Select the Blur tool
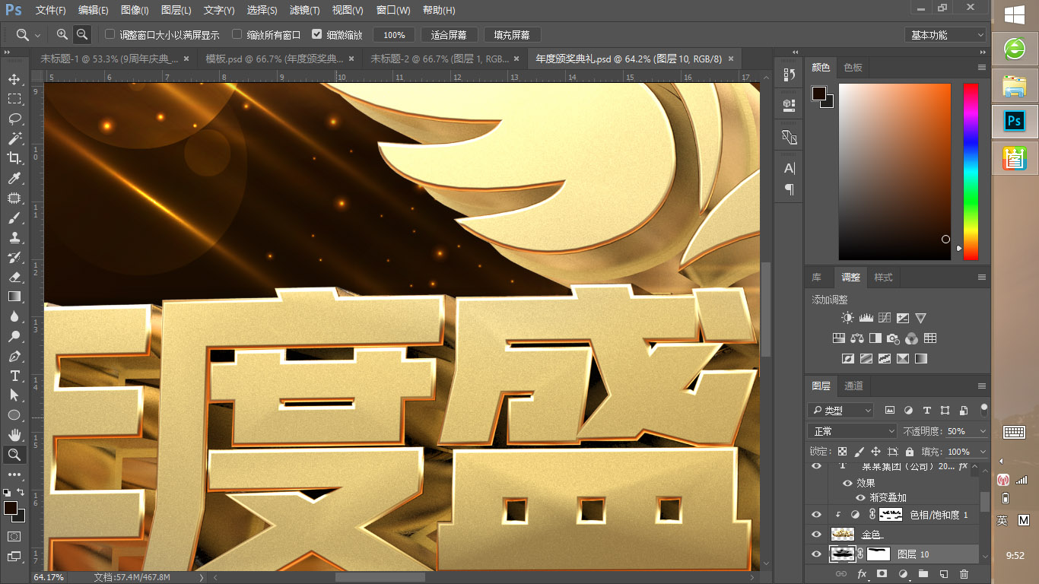The height and width of the screenshot is (584, 1039). click(14, 316)
